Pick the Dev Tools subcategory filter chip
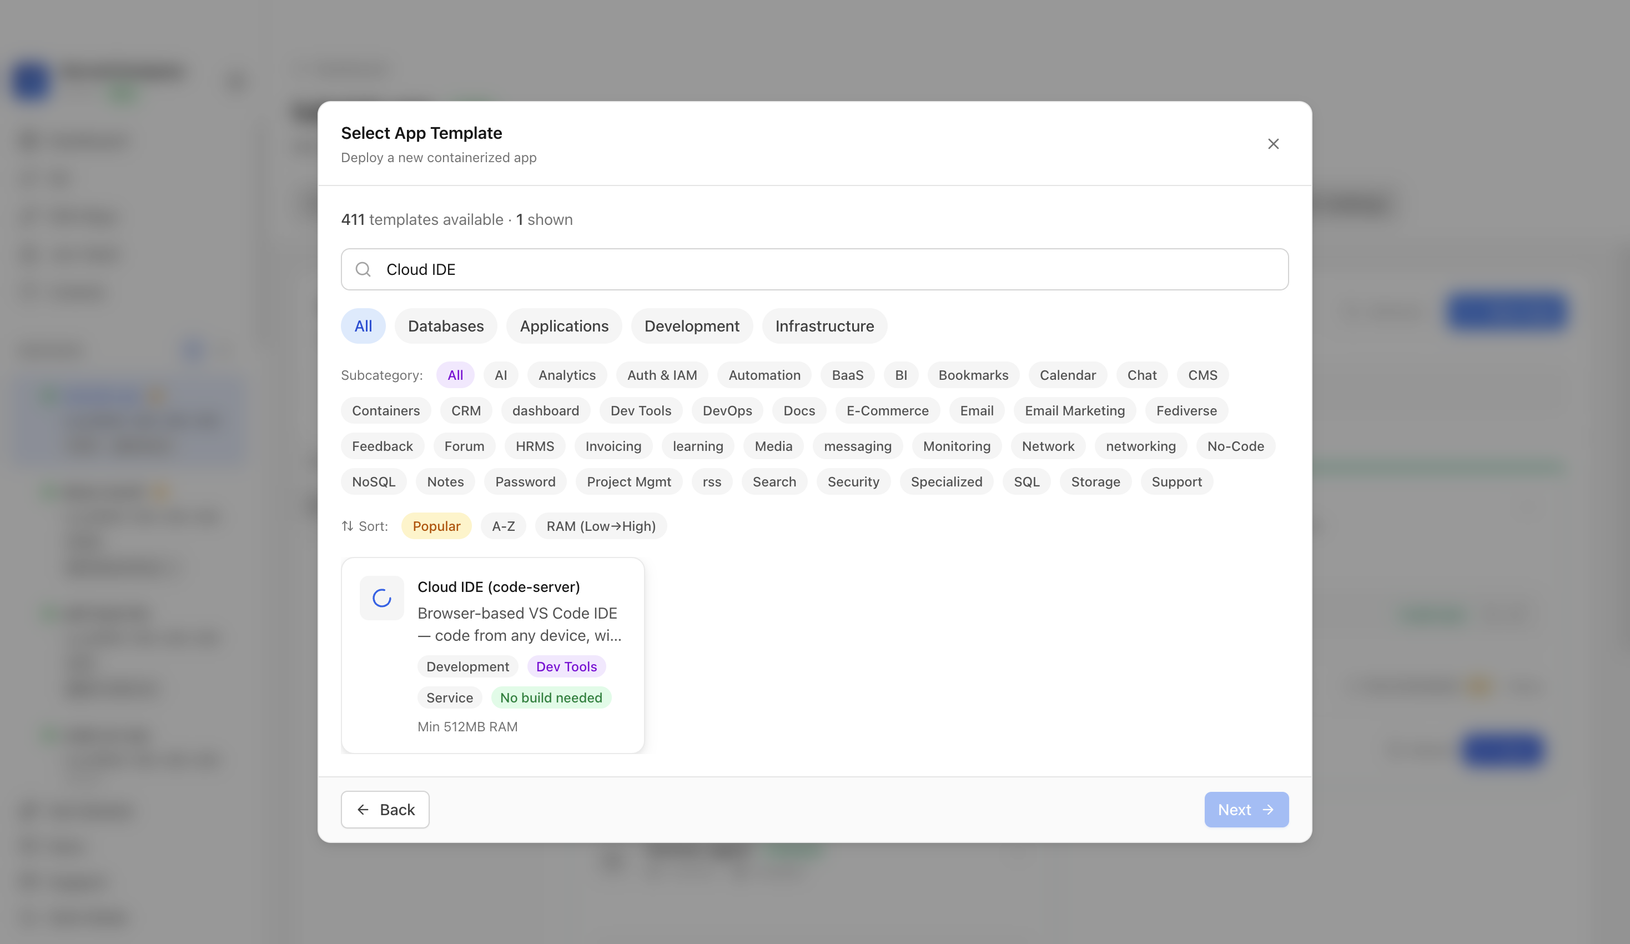This screenshot has width=1630, height=944. [641, 411]
